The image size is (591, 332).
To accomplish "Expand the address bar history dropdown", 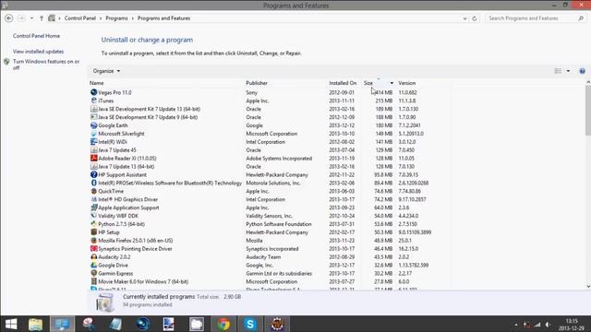I will point(464,18).
